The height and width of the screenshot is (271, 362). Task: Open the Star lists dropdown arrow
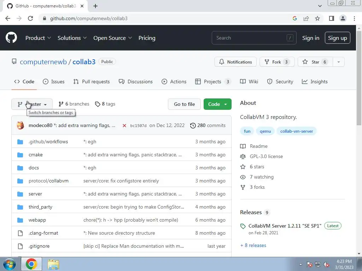[x=338, y=62]
